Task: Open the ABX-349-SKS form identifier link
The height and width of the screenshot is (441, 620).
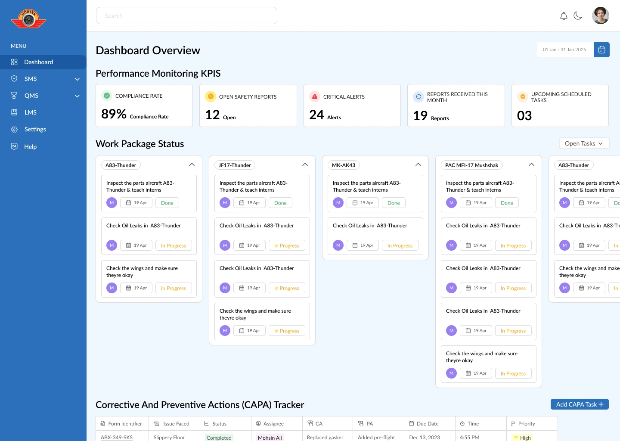Action: [117, 437]
